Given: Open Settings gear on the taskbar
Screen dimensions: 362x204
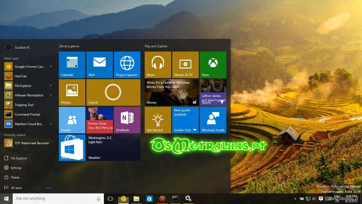Looking at the screenshot, I should 188,199.
